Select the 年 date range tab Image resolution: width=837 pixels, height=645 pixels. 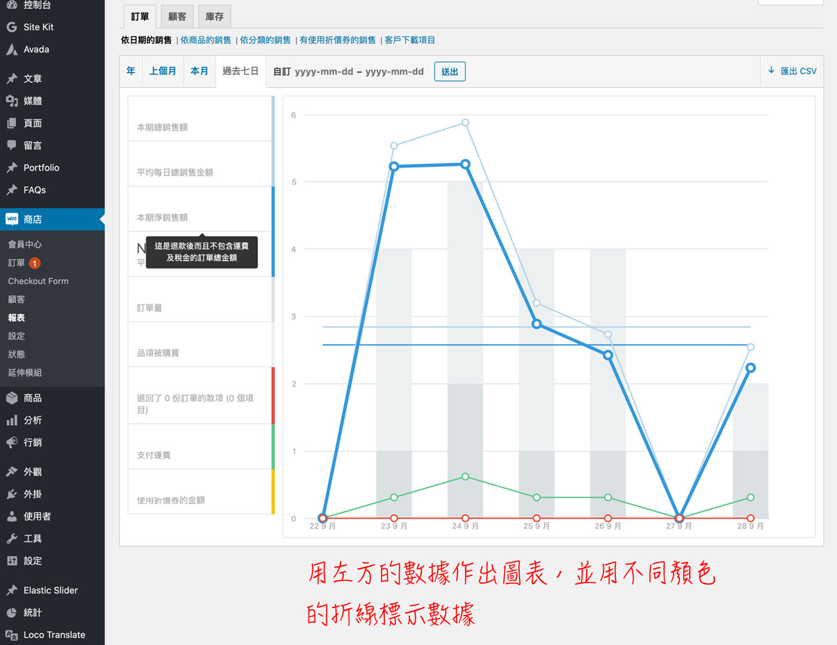coord(131,71)
